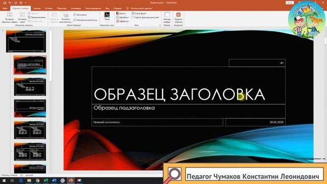Click the Вход (Sign in) button
The width and height of the screenshot is (327, 184).
[x=290, y=3]
